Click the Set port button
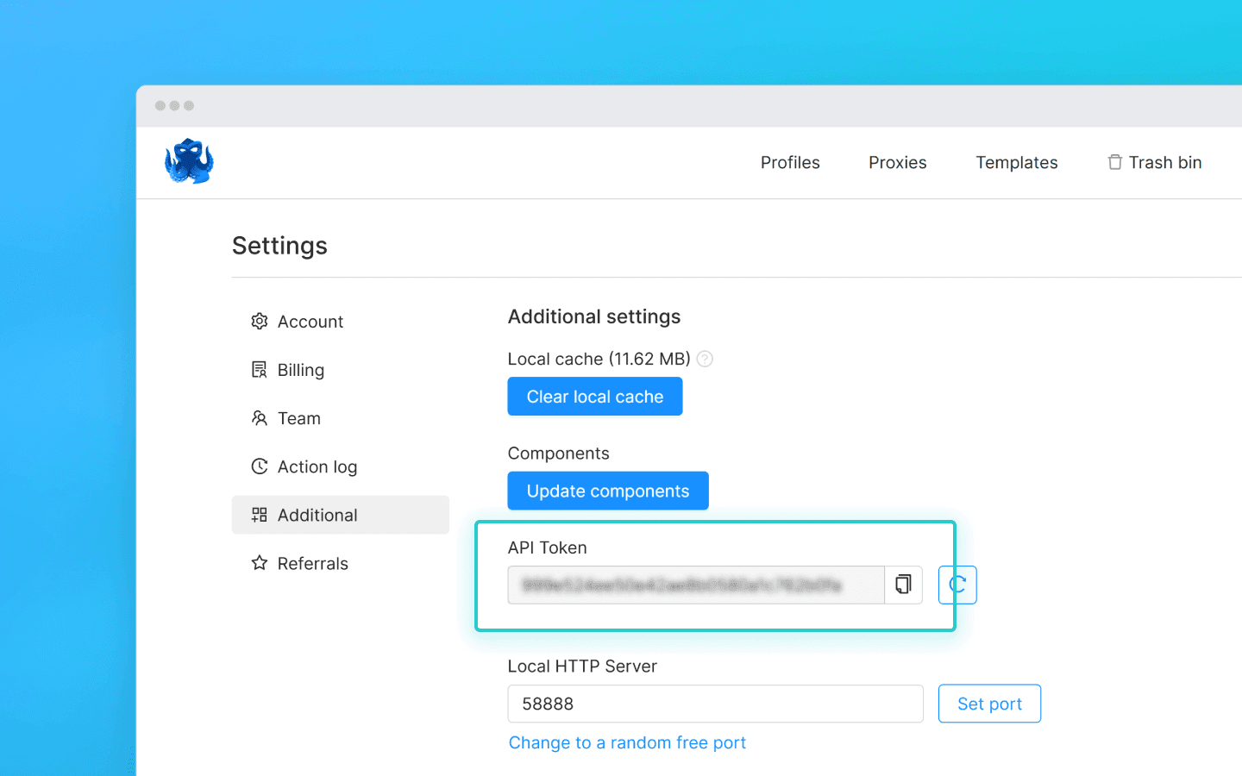This screenshot has width=1242, height=776. coord(989,704)
